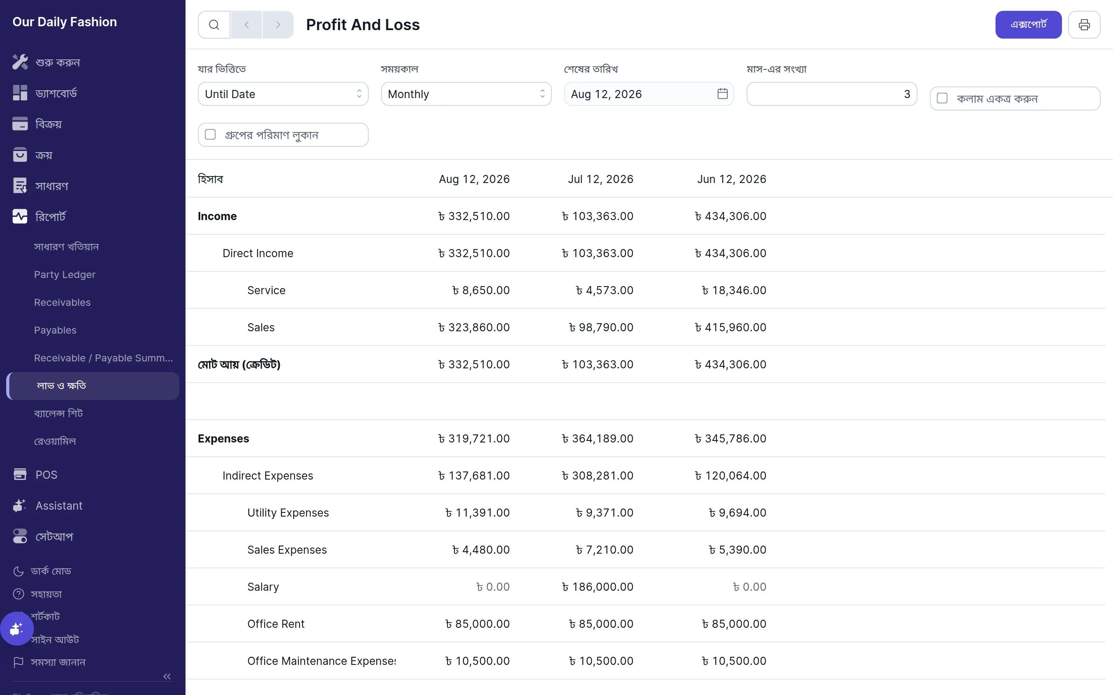Select লাভ ও ক্ষতি menu item
The width and height of the screenshot is (1113, 695).
(x=93, y=386)
